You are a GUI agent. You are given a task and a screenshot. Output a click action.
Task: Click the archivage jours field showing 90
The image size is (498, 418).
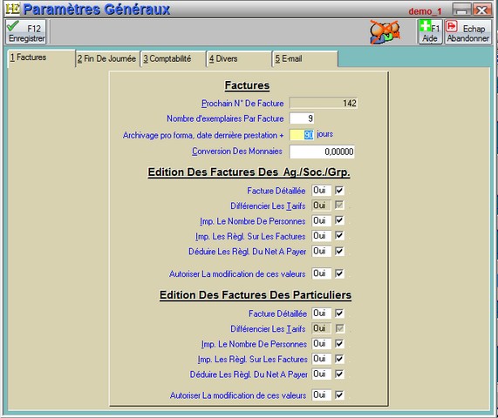(302, 135)
